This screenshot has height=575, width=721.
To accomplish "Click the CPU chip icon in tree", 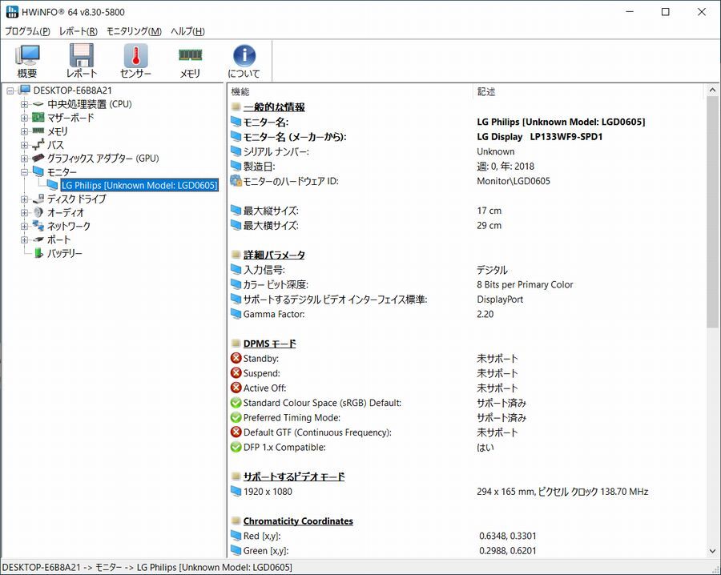I will tap(38, 104).
